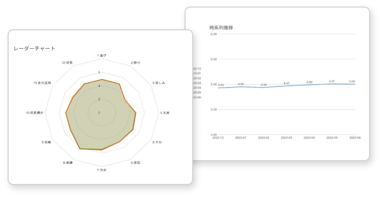Image resolution: width=382 pixels, height=198 pixels.
Task: Toggle the 23-01 legend series
Action: 197,74
